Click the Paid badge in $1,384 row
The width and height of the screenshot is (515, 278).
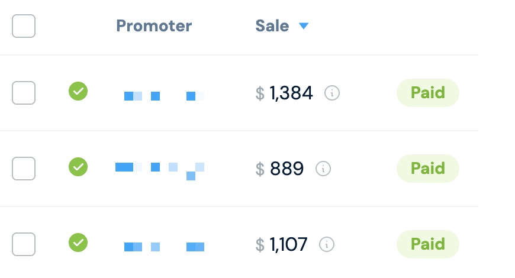click(427, 93)
